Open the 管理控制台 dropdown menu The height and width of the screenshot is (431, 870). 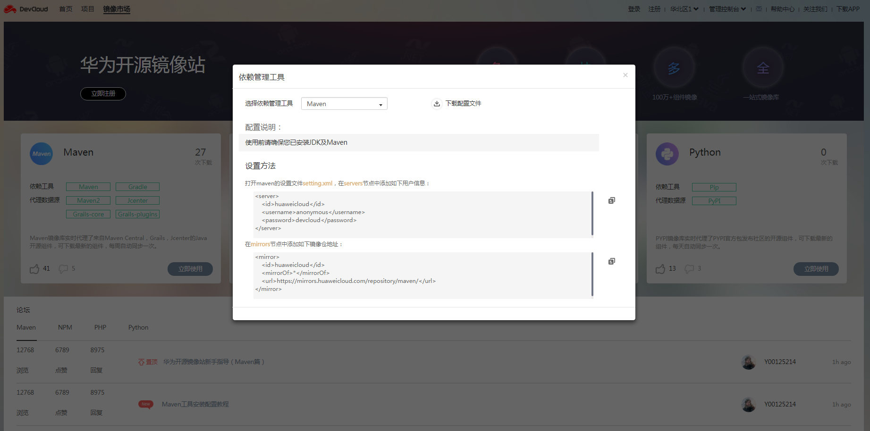[727, 8]
